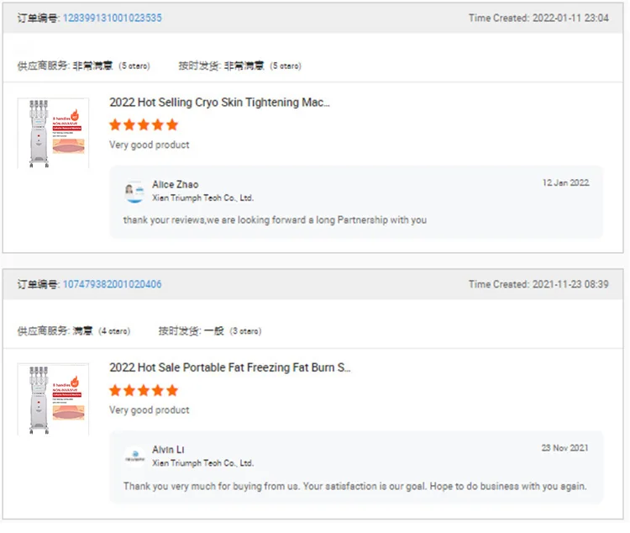
Task: Click Xian Triumph Tech Co. under Alvin Li
Action: pyautogui.click(x=202, y=463)
